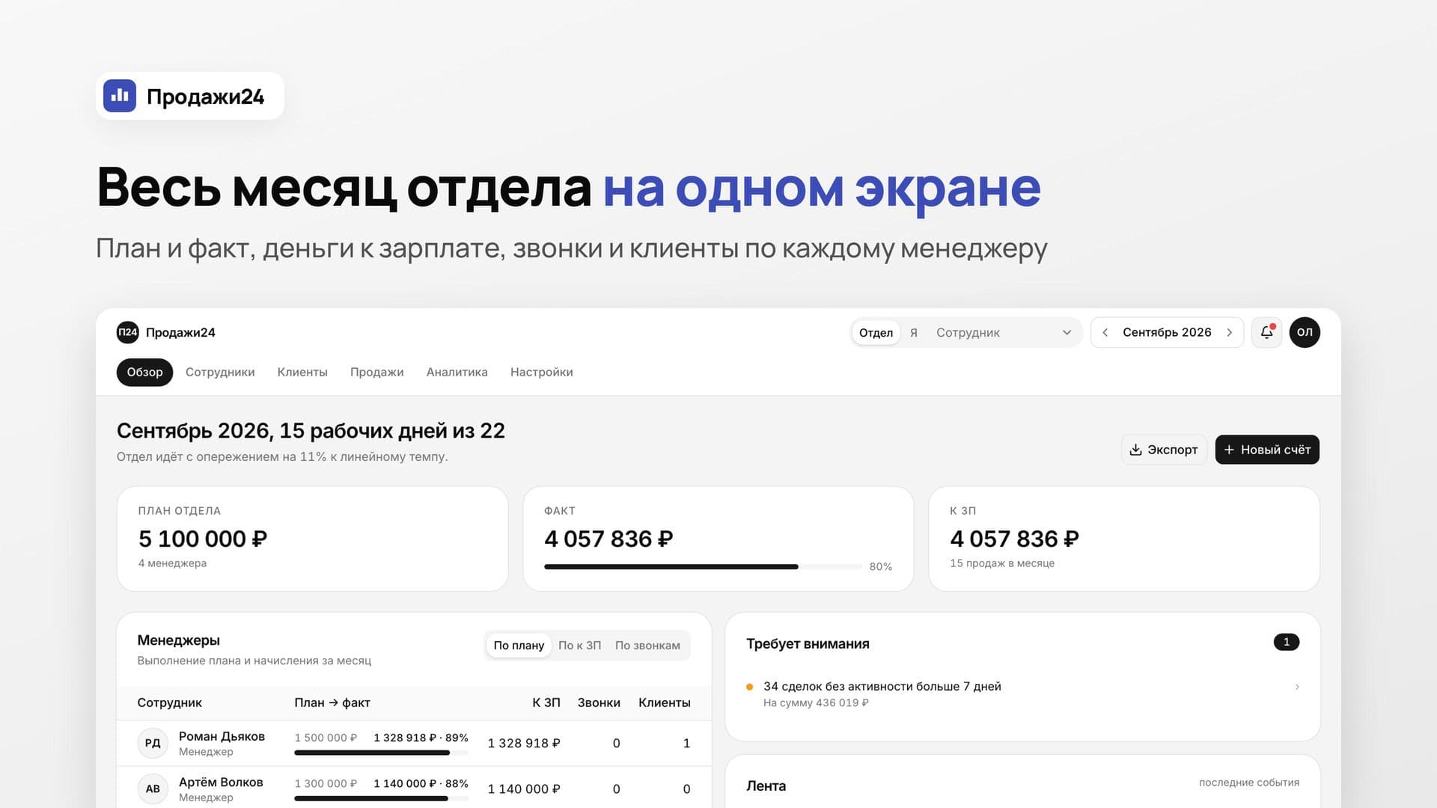Go to previous month arrow
Screen dimensions: 1437x808
click(x=1105, y=332)
